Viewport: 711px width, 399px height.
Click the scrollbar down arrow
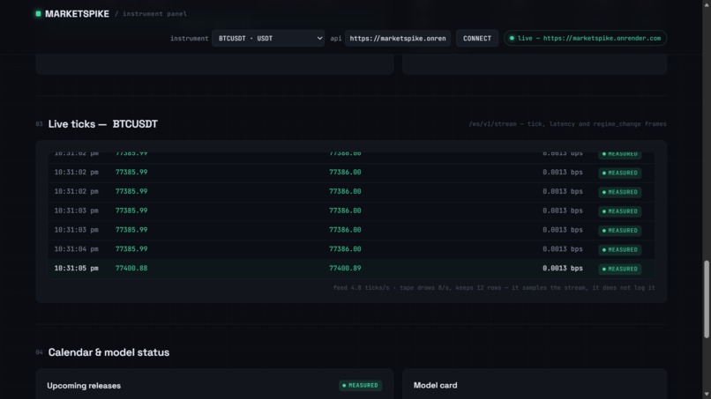coord(707,395)
